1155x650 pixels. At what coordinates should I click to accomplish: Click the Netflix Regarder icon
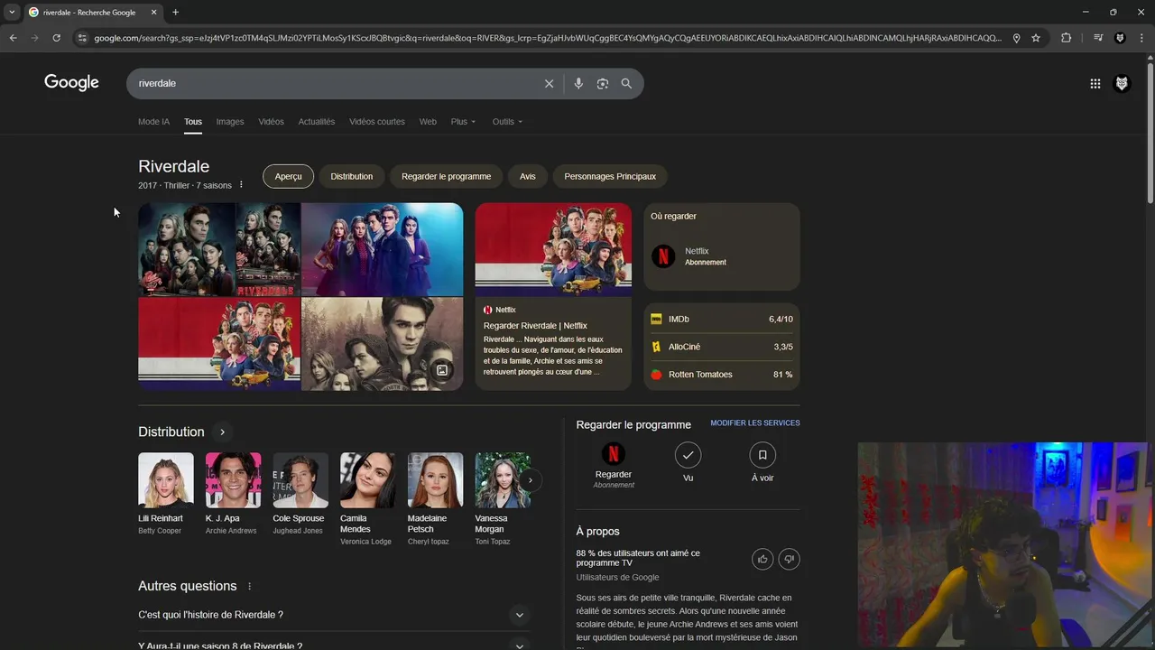click(x=614, y=454)
